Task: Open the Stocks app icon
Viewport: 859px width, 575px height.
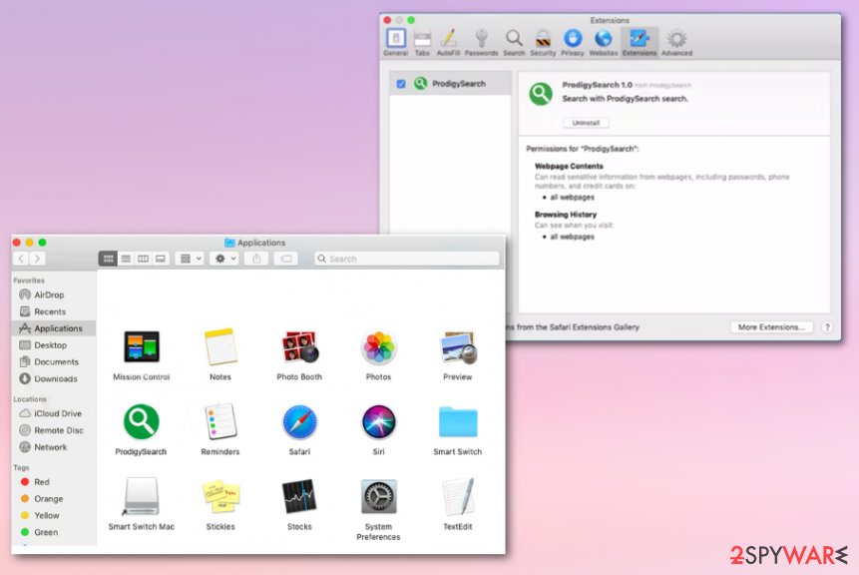Action: click(x=299, y=496)
